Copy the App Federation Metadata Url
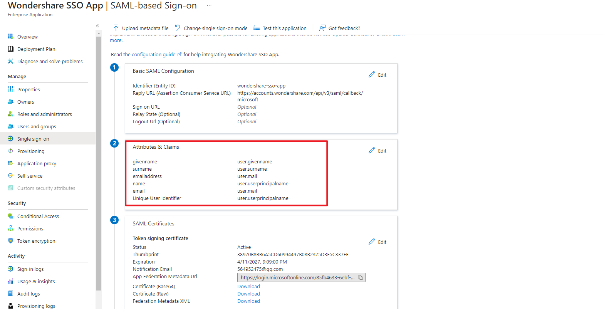Image resolution: width=604 pixels, height=309 pixels. (361, 277)
